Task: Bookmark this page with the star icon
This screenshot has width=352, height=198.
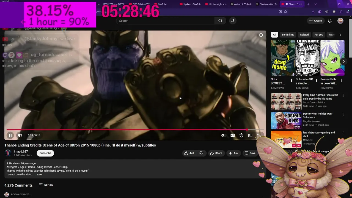Action: pyautogui.click(x=285, y=12)
